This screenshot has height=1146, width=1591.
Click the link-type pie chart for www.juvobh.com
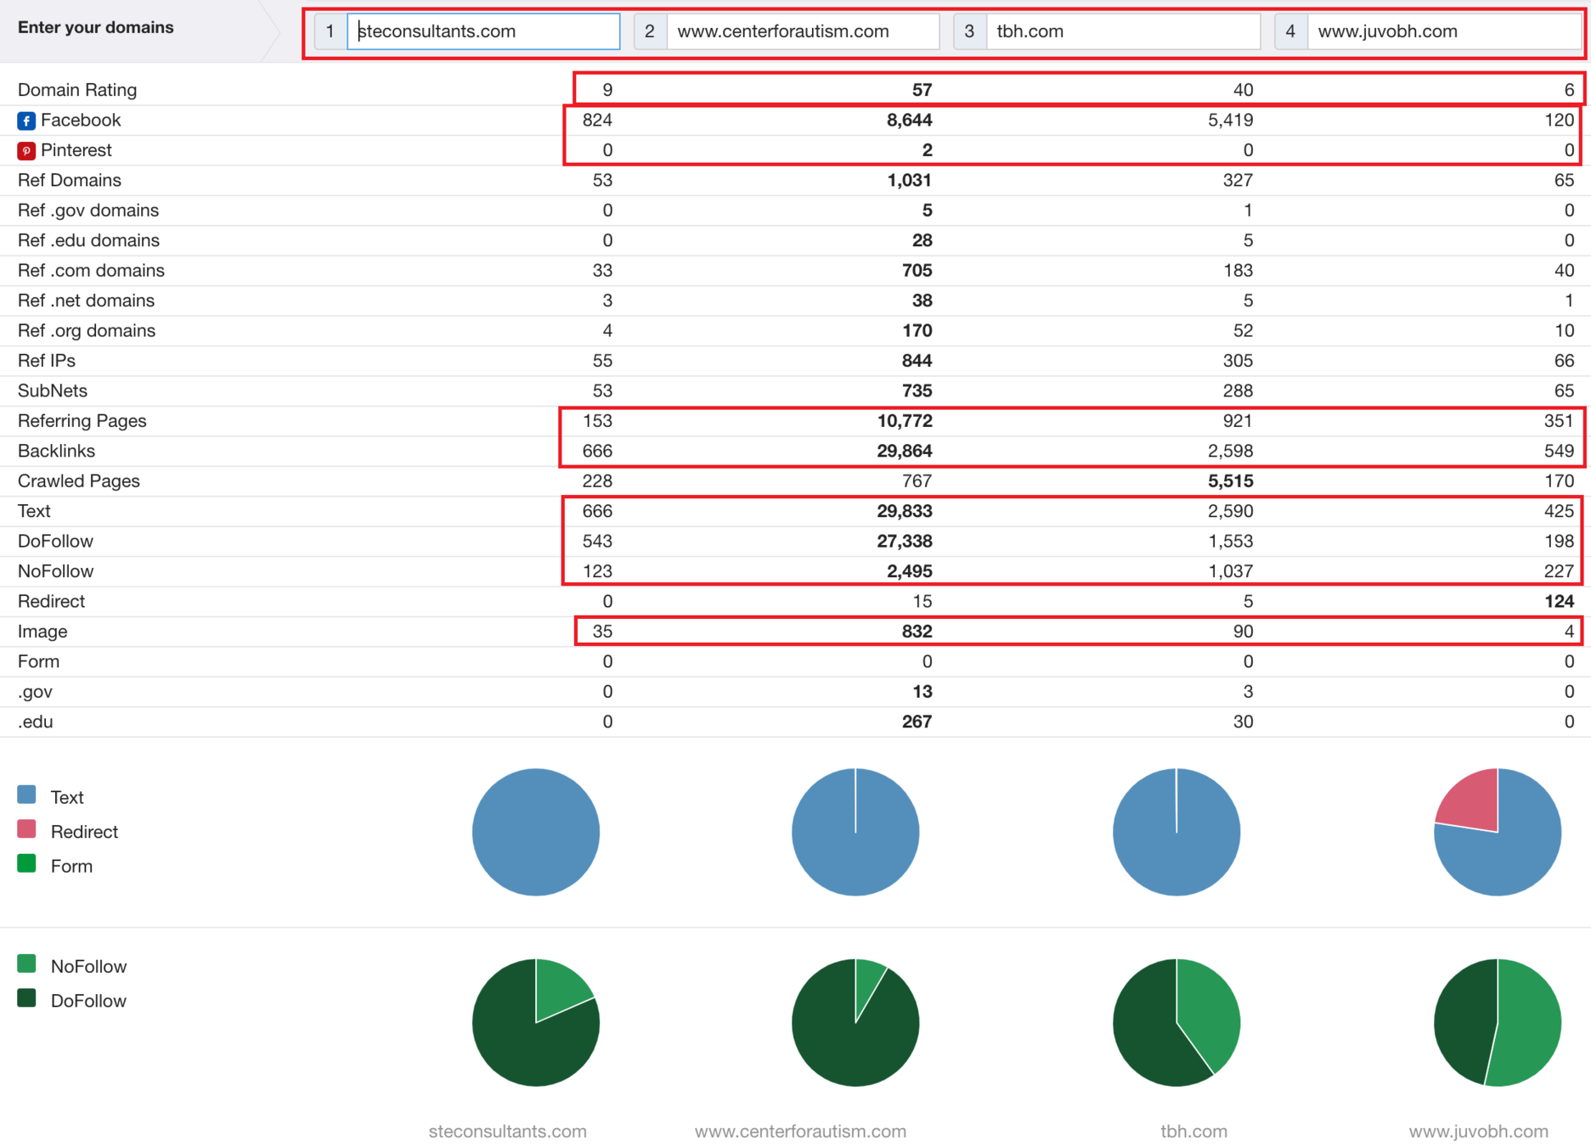coord(1498,832)
